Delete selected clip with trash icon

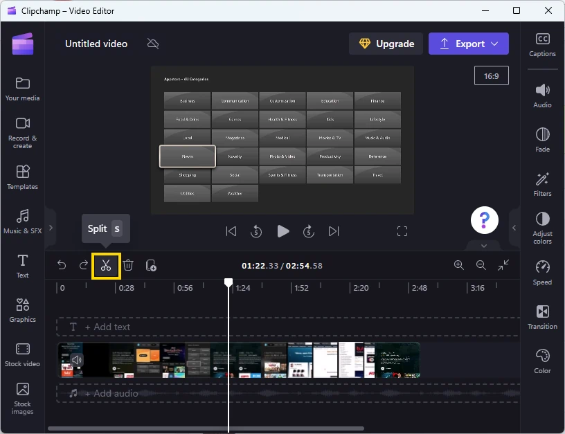[128, 265]
